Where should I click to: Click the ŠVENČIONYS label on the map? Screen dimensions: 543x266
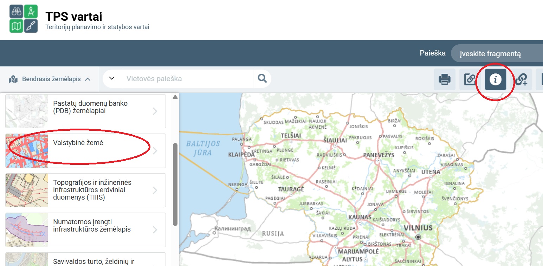[455, 199]
